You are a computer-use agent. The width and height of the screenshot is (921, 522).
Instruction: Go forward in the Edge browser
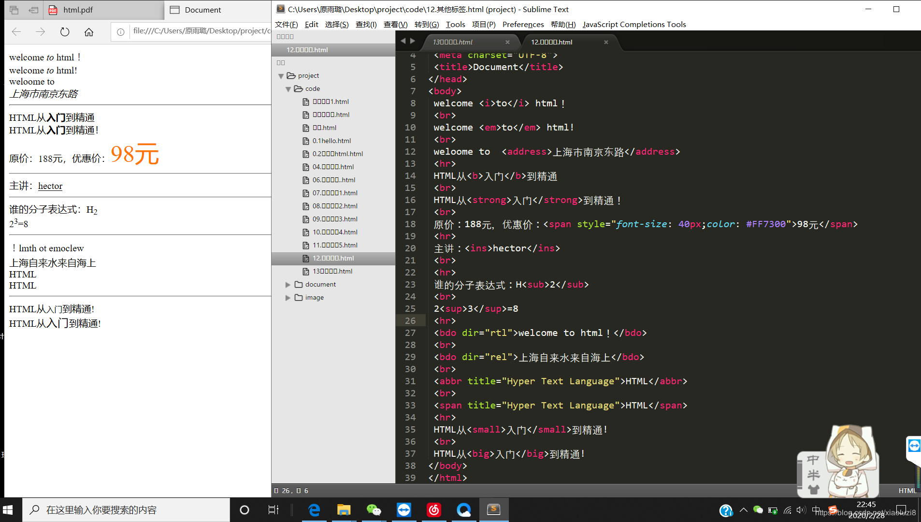pos(41,32)
